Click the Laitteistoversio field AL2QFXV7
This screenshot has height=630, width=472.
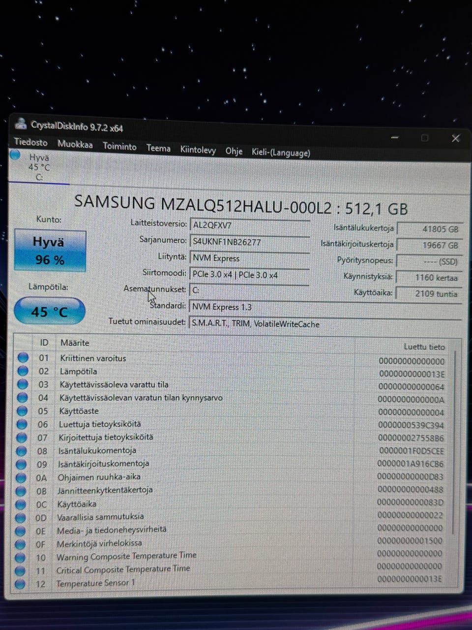250,225
